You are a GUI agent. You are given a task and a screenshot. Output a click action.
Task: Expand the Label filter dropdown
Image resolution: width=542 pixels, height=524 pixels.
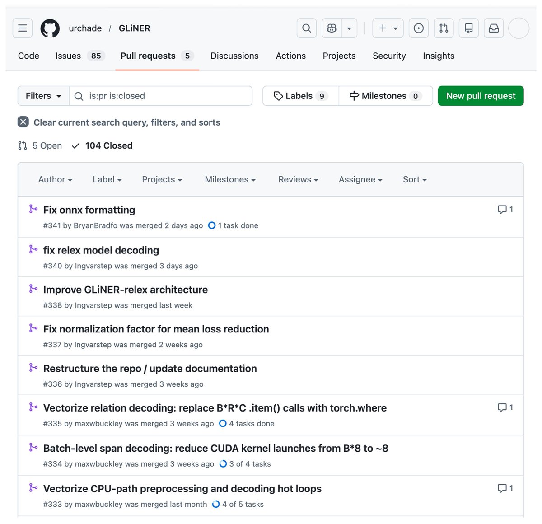[107, 179]
